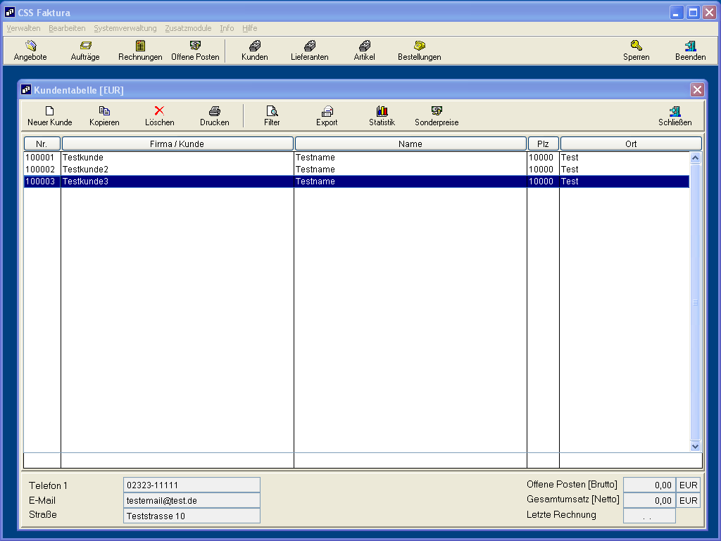Click the Telefon 1 field

[x=192, y=485]
